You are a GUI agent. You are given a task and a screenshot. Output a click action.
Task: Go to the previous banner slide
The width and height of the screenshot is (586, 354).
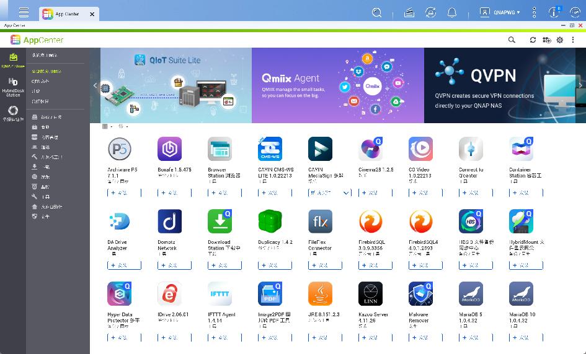click(95, 85)
